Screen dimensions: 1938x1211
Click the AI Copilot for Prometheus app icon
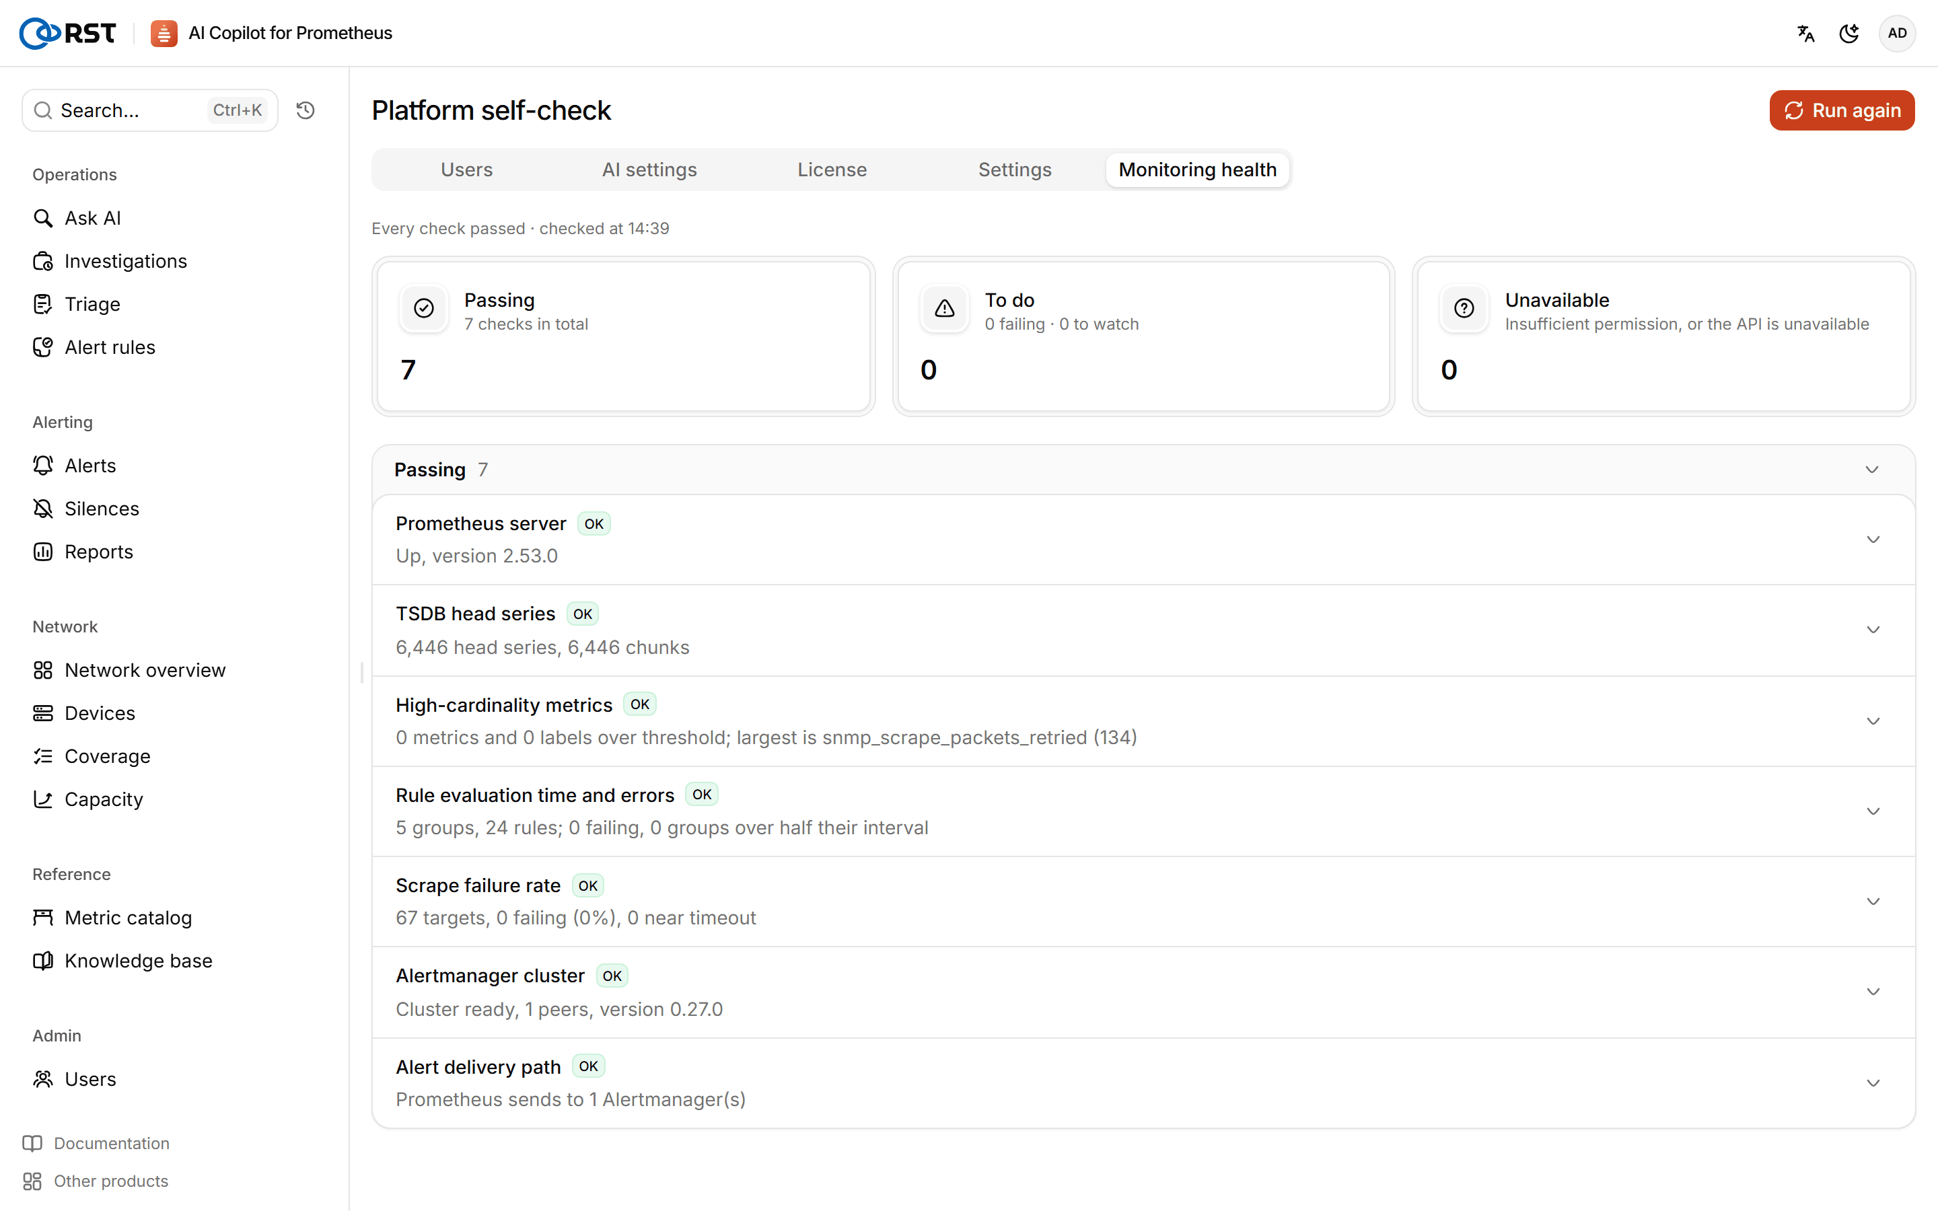point(164,33)
